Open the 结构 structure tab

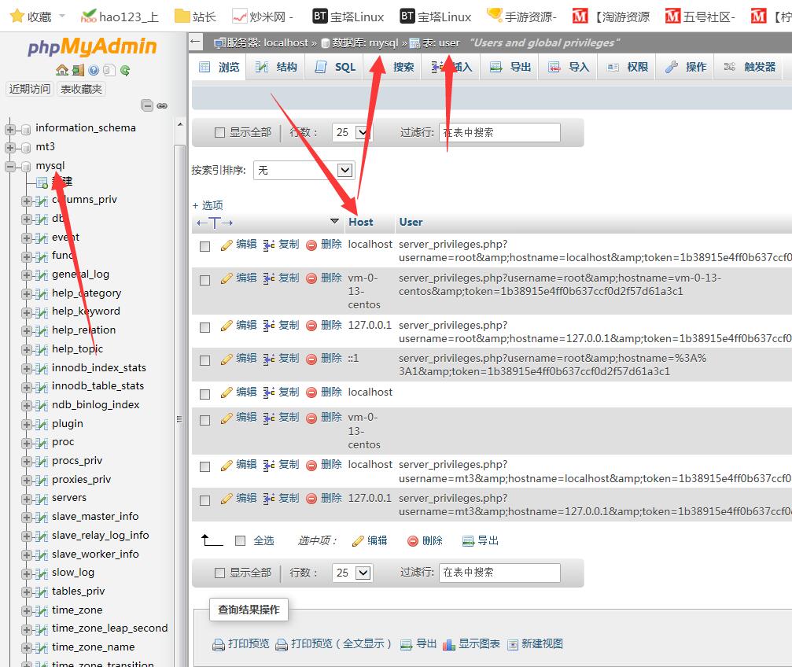click(x=277, y=68)
